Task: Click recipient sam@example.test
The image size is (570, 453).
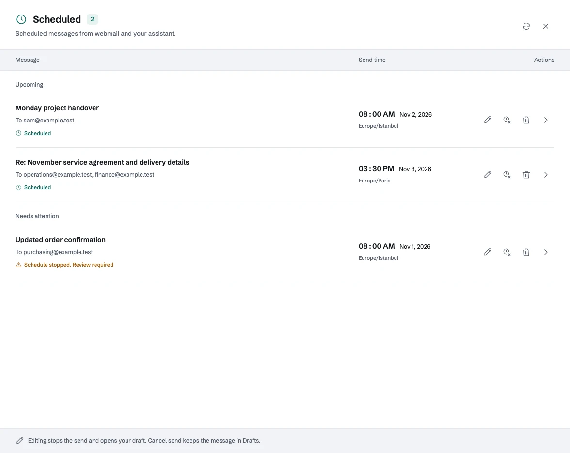Action: tap(48, 120)
